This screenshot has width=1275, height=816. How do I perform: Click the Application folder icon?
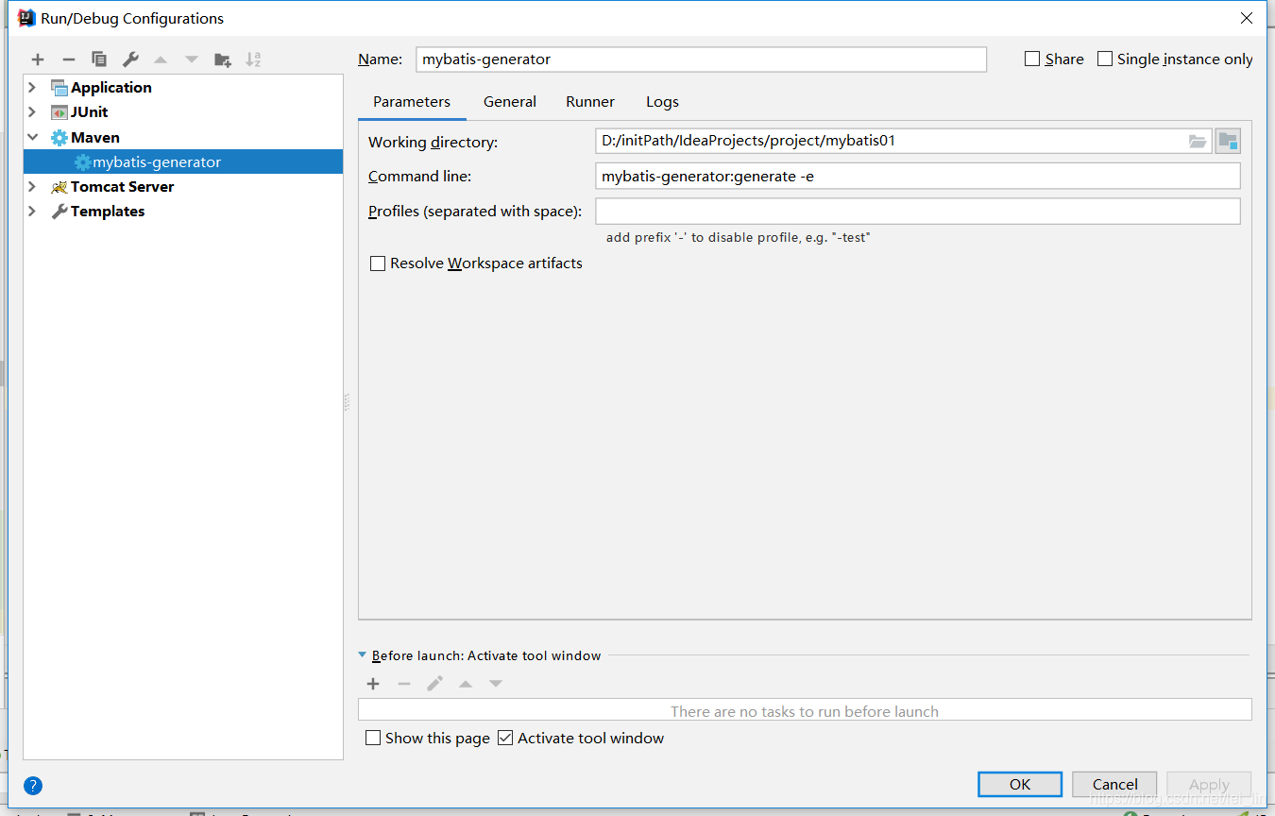tap(59, 88)
